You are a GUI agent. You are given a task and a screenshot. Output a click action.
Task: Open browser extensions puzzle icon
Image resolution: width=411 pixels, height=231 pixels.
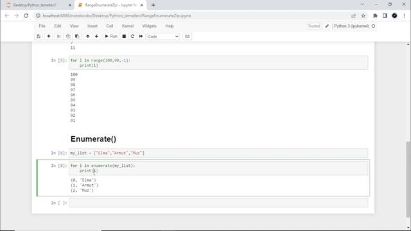[x=375, y=15]
